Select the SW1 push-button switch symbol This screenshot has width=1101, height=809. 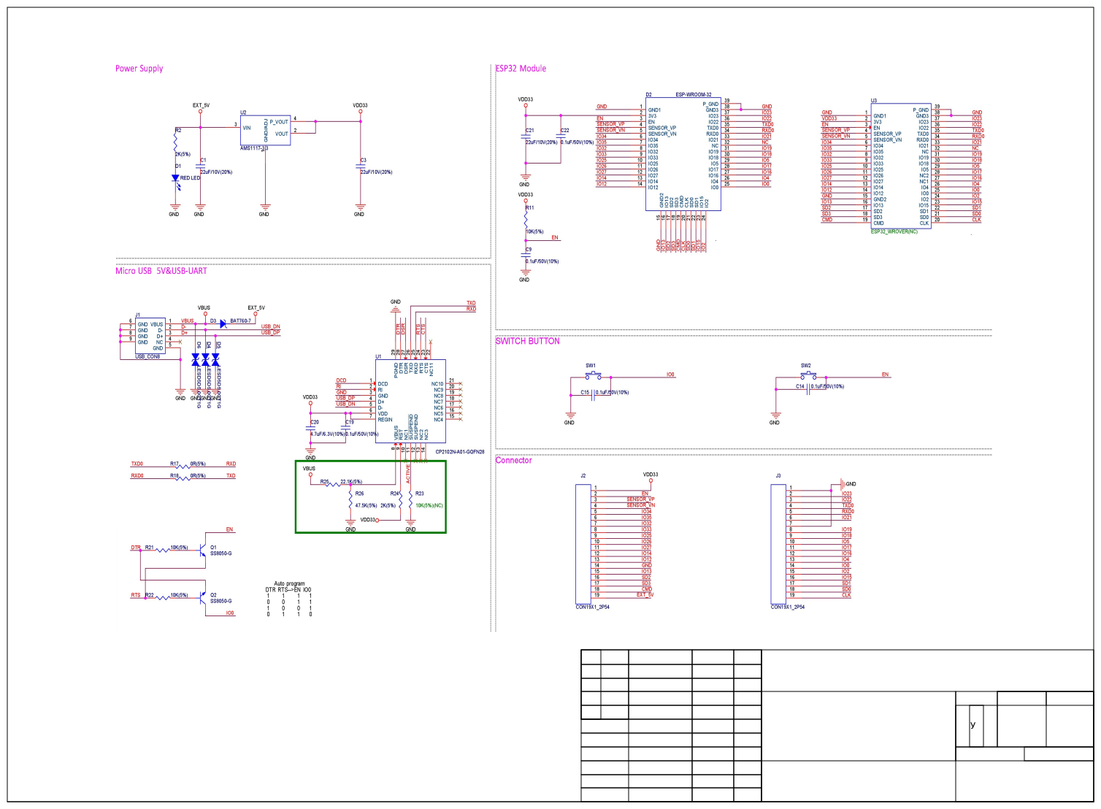click(592, 376)
